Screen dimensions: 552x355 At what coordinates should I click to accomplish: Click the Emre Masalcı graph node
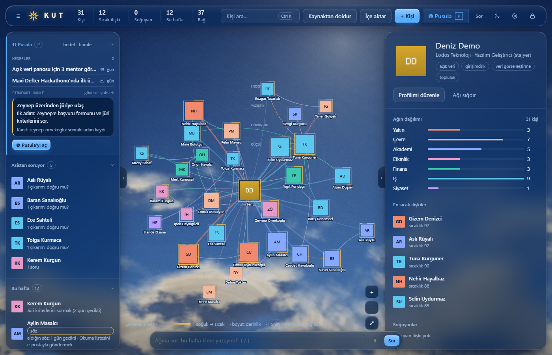[x=209, y=292]
